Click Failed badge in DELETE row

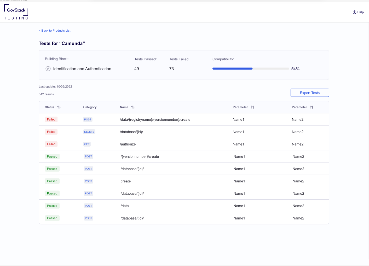pos(51,132)
